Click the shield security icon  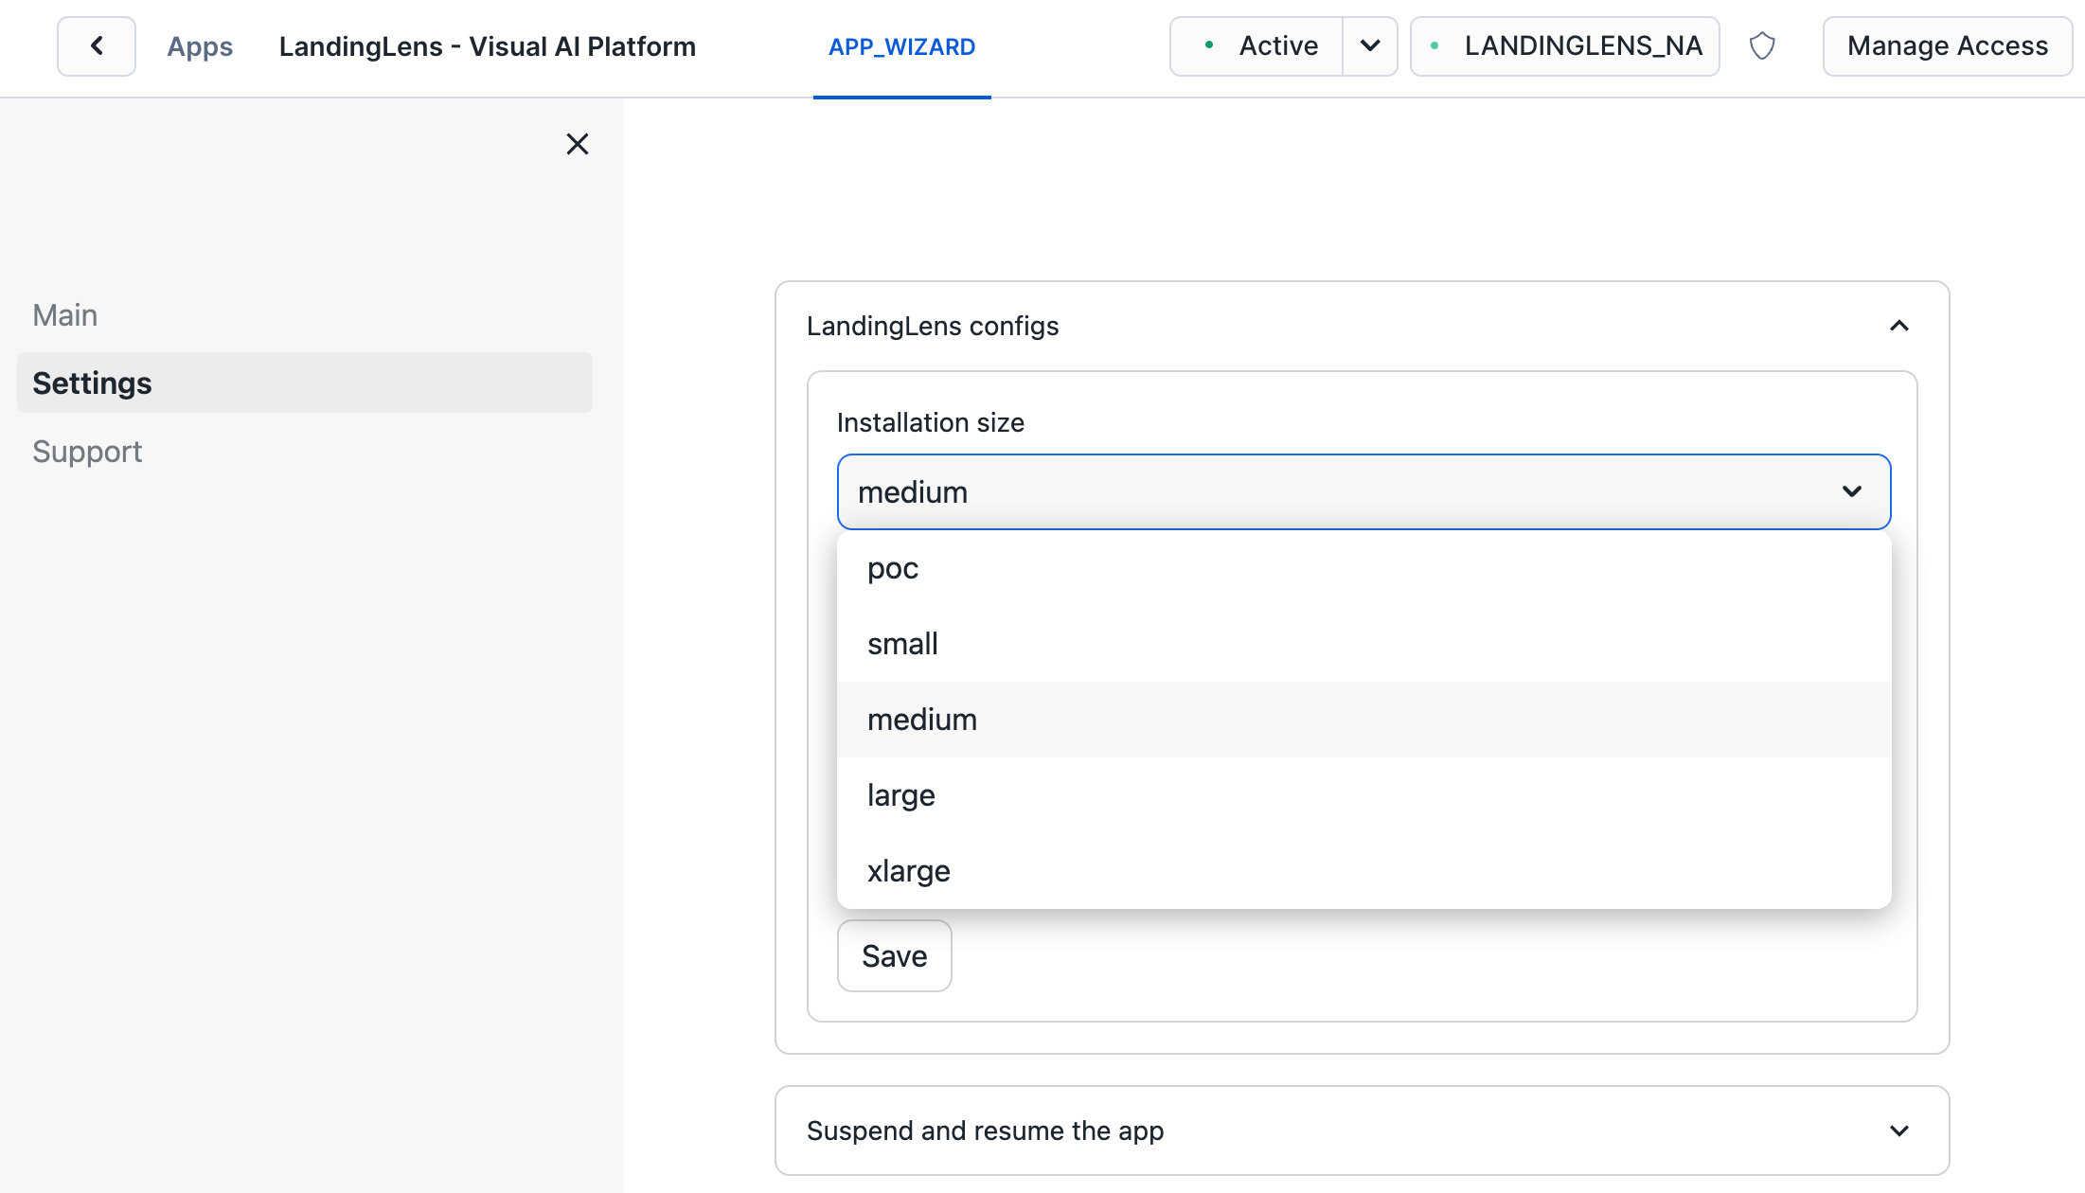[1761, 46]
